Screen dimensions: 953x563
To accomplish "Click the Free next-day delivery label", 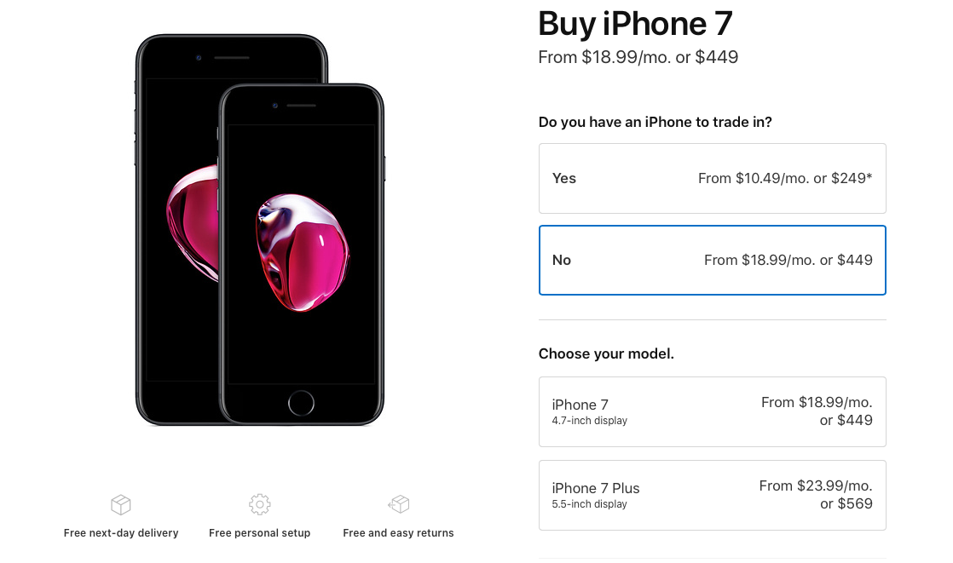I will coord(121,533).
